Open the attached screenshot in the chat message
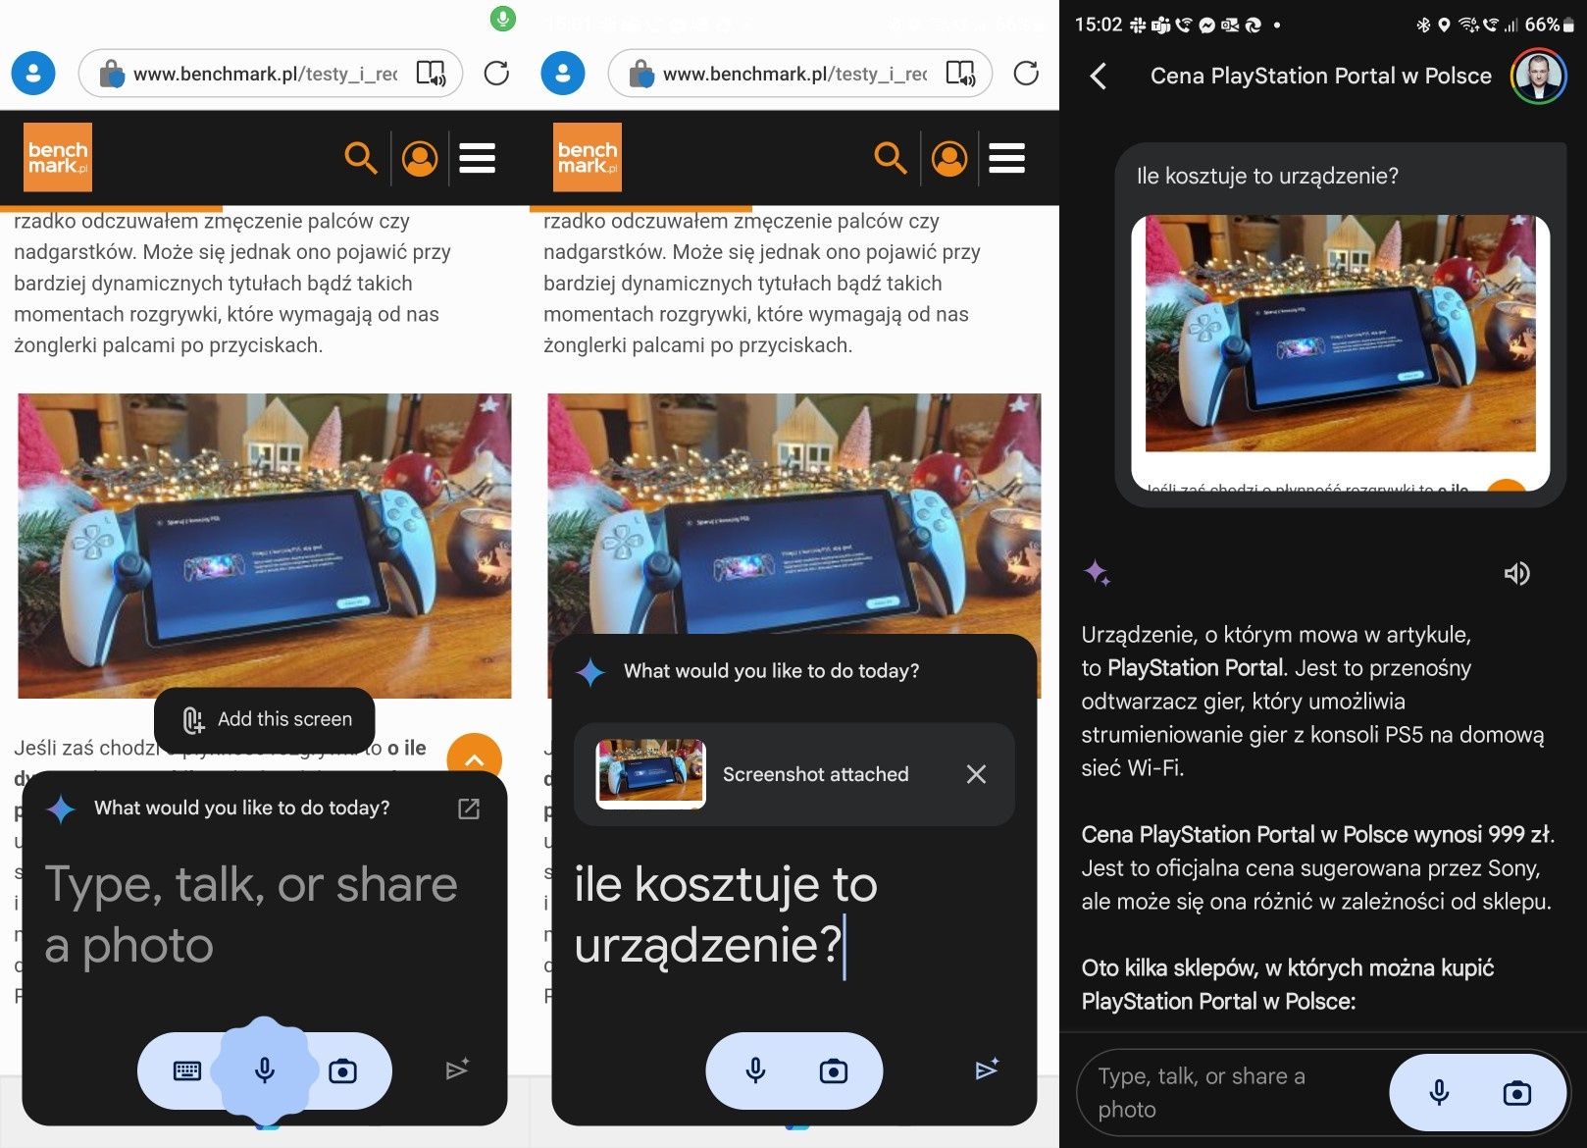This screenshot has height=1148, width=1587. click(x=1341, y=353)
